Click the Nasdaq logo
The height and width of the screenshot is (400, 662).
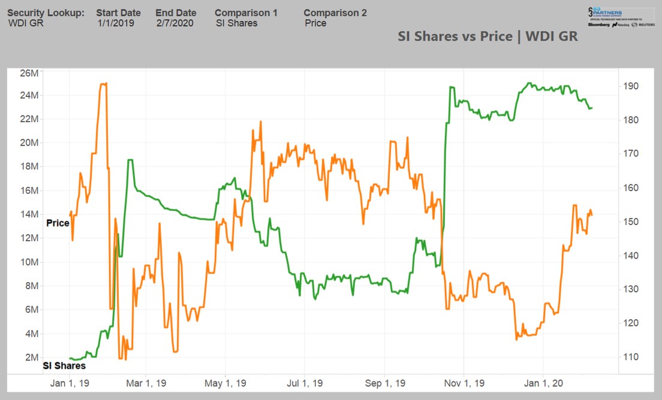click(621, 25)
